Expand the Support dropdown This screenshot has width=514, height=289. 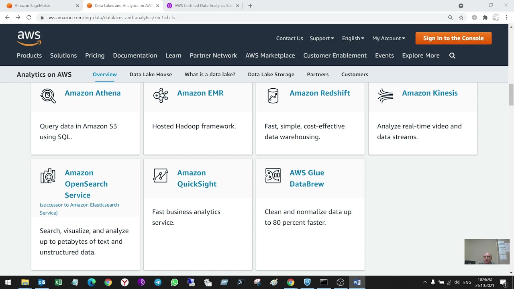pyautogui.click(x=322, y=38)
